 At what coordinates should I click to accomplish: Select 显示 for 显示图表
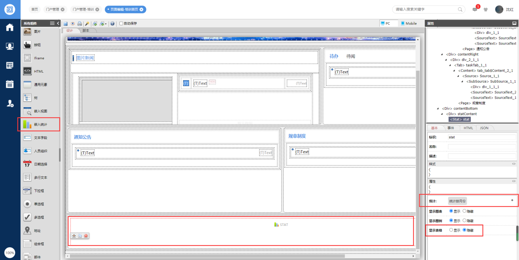pyautogui.click(x=451, y=211)
